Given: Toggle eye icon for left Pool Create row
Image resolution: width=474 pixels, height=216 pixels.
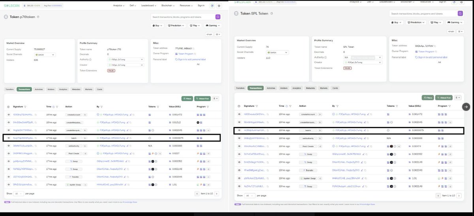Looking at the screenshot, I should click(9, 153).
